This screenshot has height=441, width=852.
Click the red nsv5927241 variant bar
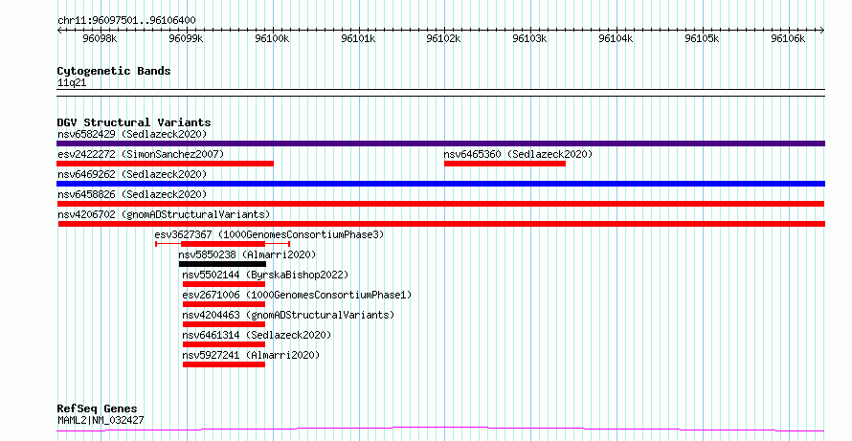pyautogui.click(x=224, y=364)
